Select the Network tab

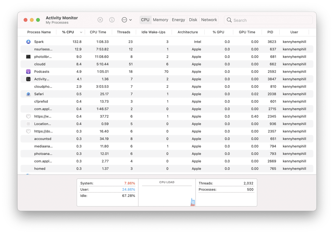click(209, 20)
